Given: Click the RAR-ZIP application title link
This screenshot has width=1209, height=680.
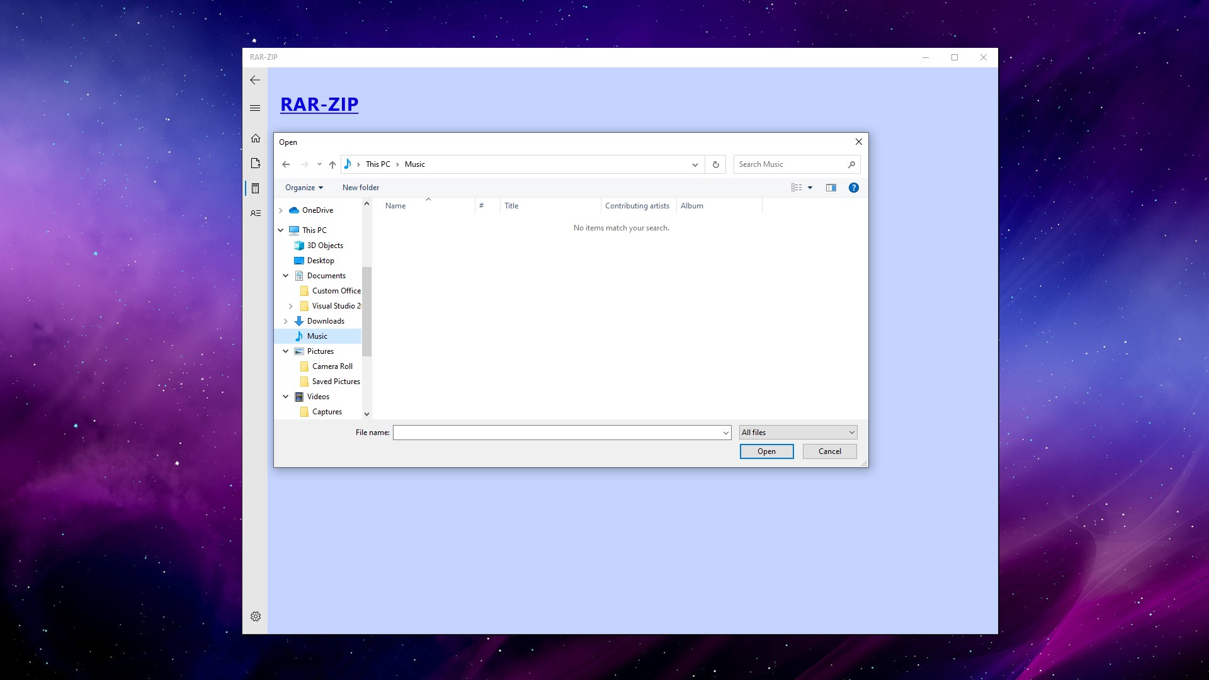Looking at the screenshot, I should click(320, 104).
